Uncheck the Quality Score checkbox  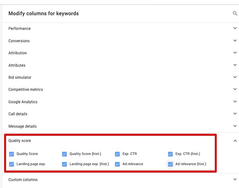(x=11, y=154)
